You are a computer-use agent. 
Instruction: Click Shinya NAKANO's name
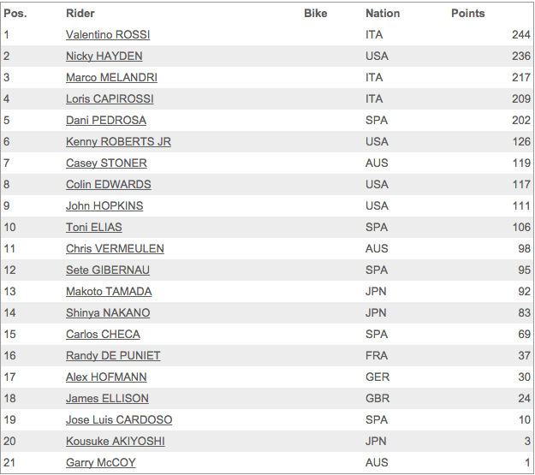(108, 313)
